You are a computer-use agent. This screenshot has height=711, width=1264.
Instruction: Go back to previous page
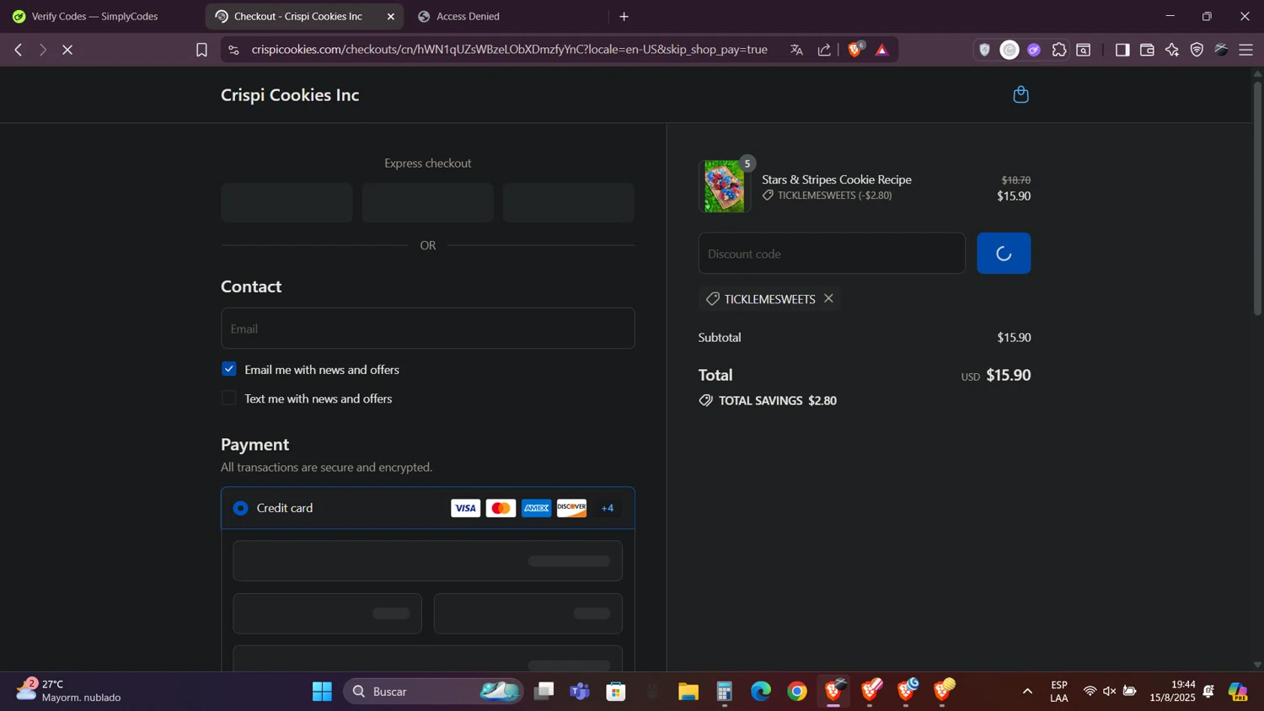(x=18, y=50)
